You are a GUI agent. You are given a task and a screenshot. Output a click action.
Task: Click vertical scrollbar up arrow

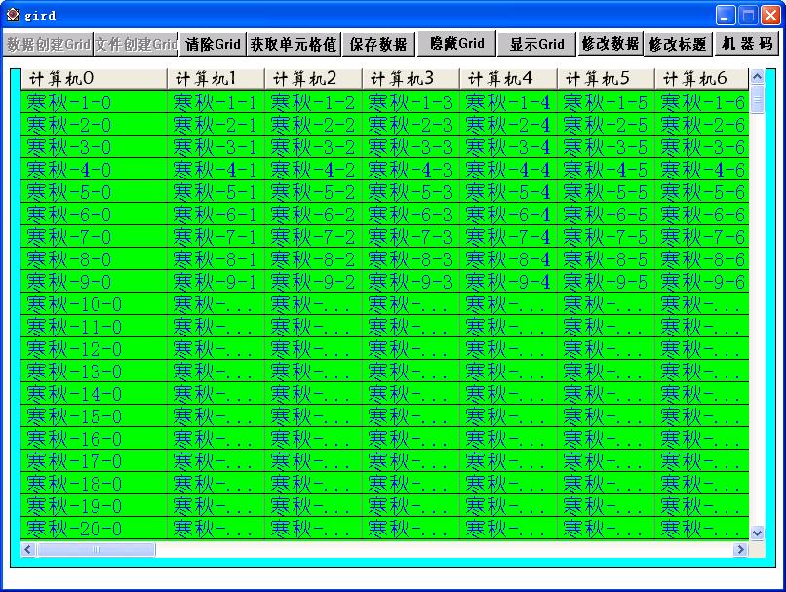tap(757, 77)
